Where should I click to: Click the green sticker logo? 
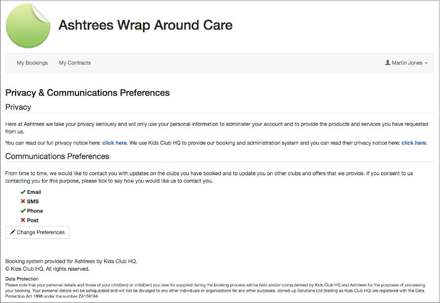(x=28, y=25)
